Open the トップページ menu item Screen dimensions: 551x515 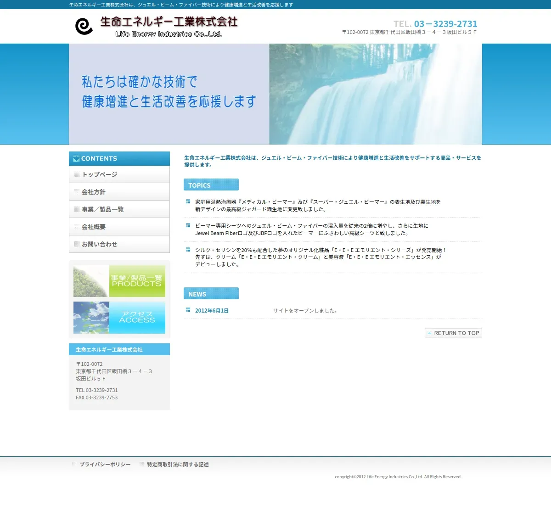point(119,174)
